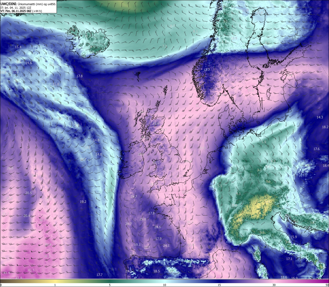329x287 pixels.
Task: Click the map value "16.9"
Action: click(294, 278)
